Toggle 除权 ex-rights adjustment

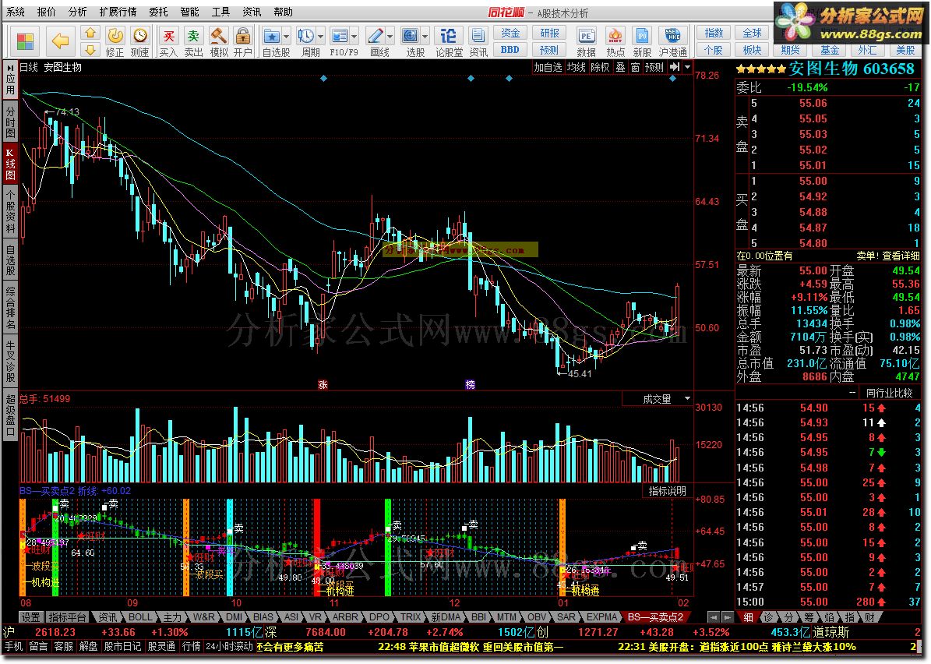pyautogui.click(x=600, y=67)
